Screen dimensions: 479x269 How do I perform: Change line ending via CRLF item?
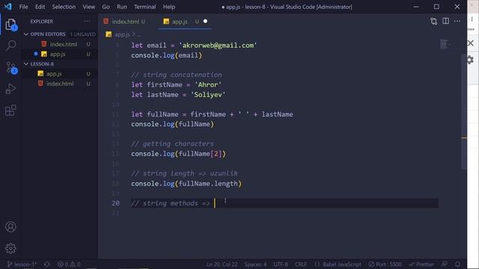[x=301, y=264]
